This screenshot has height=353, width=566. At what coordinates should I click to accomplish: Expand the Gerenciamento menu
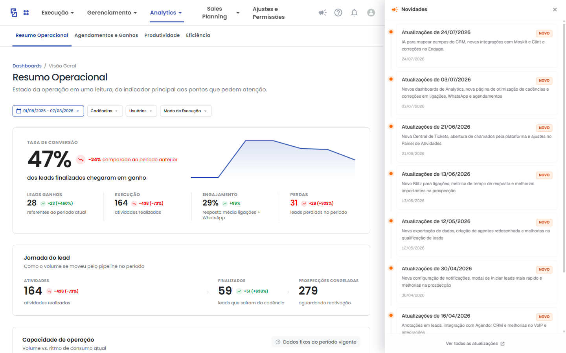point(112,13)
